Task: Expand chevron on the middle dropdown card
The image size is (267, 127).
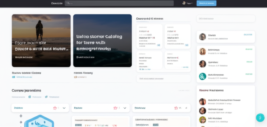Action: tap(125, 108)
